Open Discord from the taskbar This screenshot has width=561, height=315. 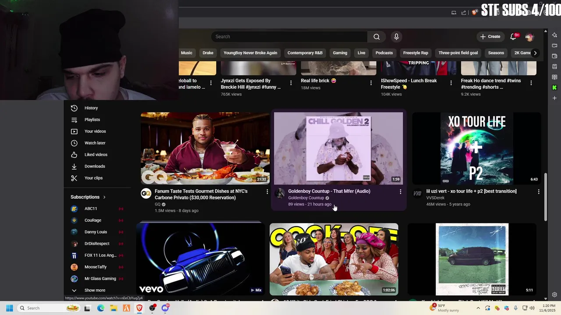pyautogui.click(x=165, y=308)
